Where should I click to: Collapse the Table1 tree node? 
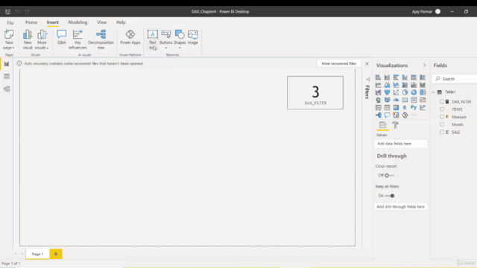click(433, 92)
